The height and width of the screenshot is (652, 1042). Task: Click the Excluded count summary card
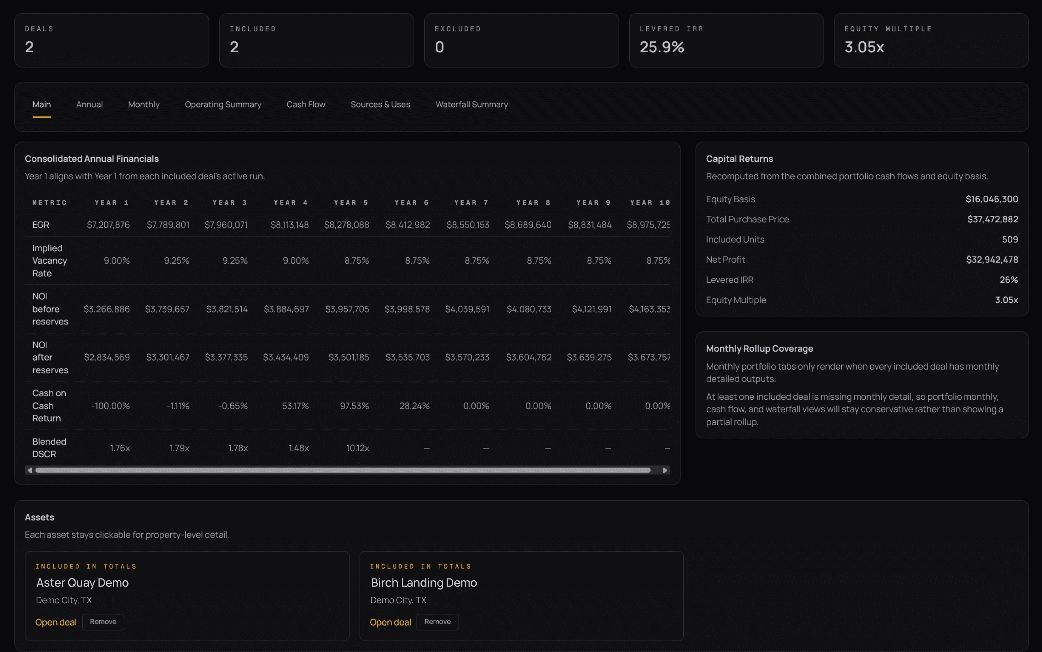click(521, 40)
